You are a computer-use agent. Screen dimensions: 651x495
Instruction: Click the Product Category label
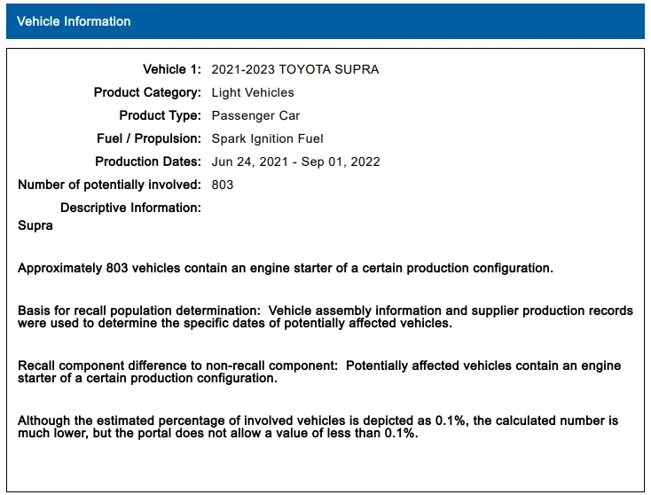147,92
